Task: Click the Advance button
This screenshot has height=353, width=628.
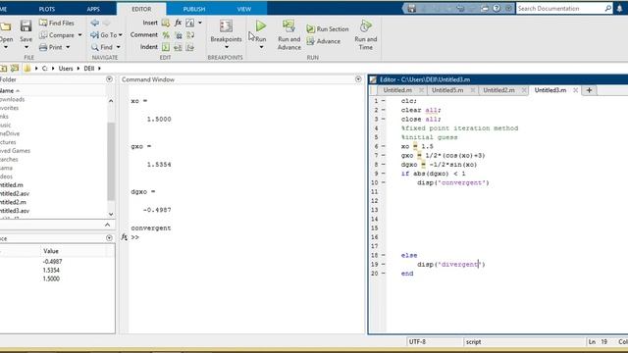Action: pos(324,41)
